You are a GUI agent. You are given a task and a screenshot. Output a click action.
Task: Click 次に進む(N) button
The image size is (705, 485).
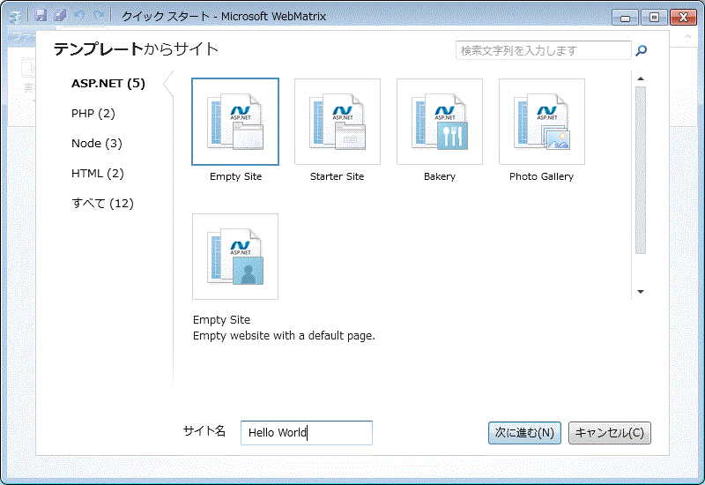[x=524, y=433]
